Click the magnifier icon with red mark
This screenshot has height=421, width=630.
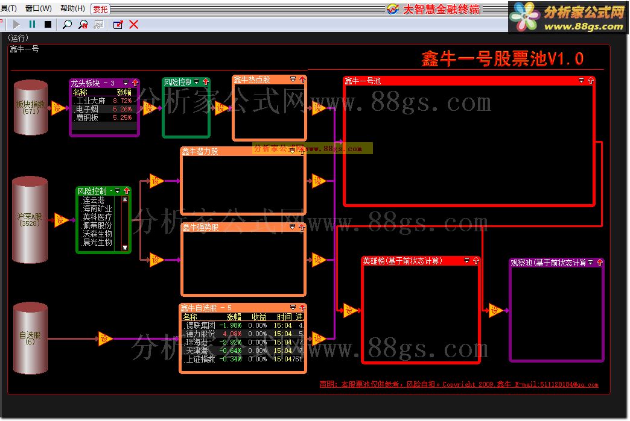[83, 25]
